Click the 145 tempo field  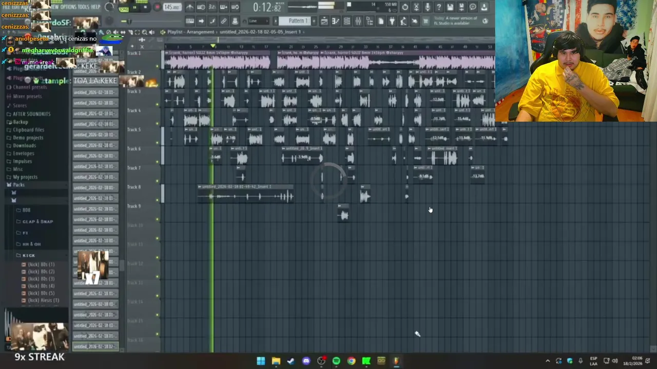point(172,7)
